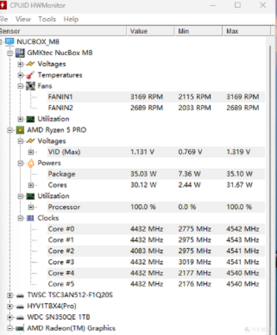Click Package max value 35.10 W
The width and height of the screenshot is (277, 335).
tap(239, 174)
